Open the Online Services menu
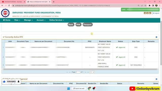Image resolution: width=162 pixels, height=91 pixels. [x=56, y=20]
